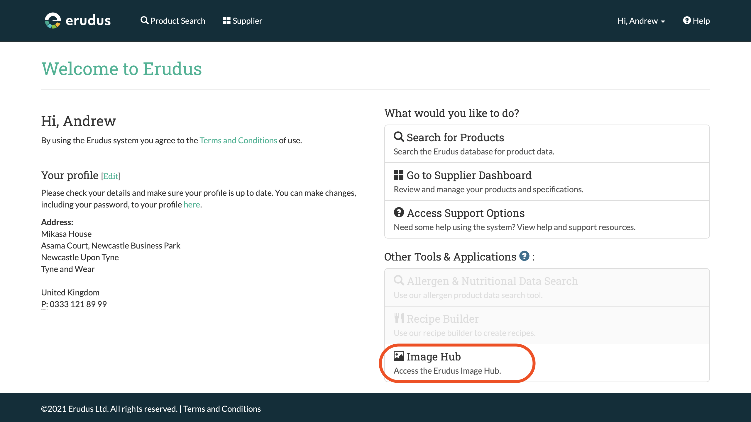
Task: Select the Go to Supplier Dashboard heading
Action: tap(469, 175)
